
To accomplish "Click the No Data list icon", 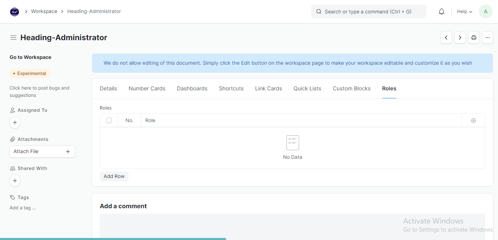I will 293,143.
